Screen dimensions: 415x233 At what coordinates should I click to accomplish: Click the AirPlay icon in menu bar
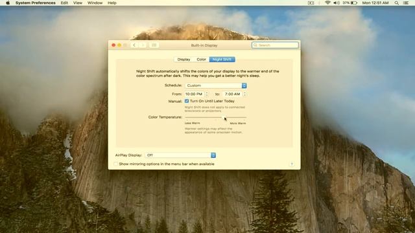coord(311,3)
